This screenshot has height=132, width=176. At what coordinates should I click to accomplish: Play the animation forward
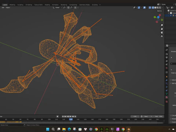click(x=70, y=117)
